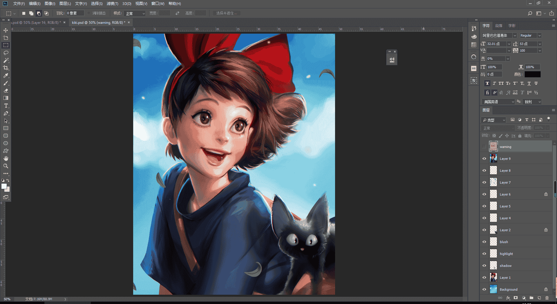Image resolution: width=557 pixels, height=304 pixels.
Task: Create a new layer from panel footer
Action: pos(539,298)
